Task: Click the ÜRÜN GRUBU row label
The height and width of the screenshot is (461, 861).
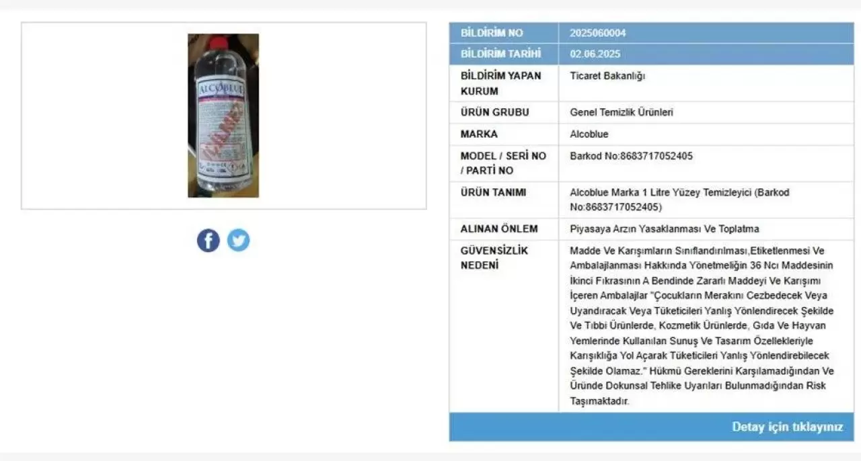Action: pyautogui.click(x=494, y=112)
